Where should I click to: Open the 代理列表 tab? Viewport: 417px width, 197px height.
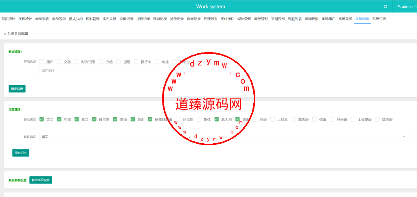[x=211, y=19]
